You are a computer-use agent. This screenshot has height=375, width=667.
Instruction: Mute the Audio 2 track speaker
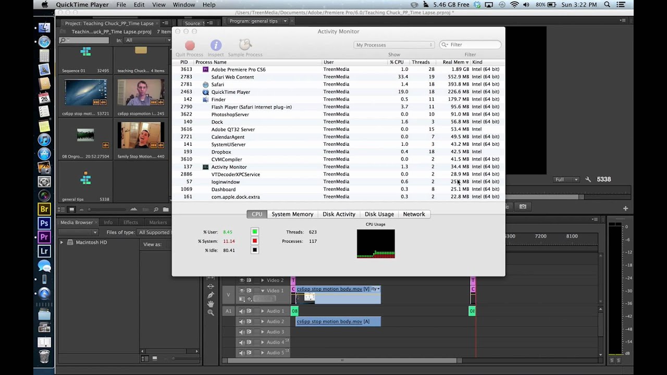tap(242, 321)
